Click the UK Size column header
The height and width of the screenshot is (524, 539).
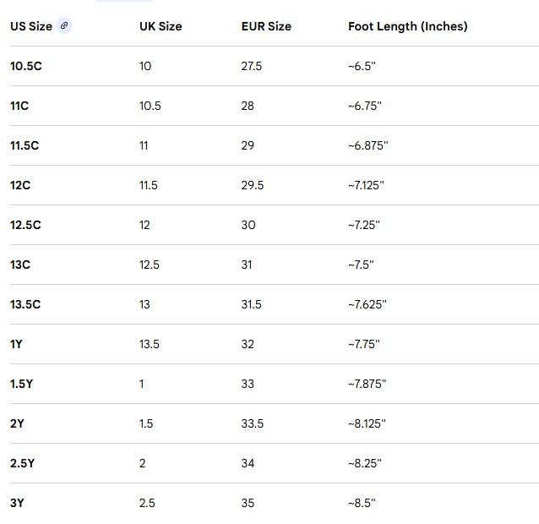[x=161, y=26]
